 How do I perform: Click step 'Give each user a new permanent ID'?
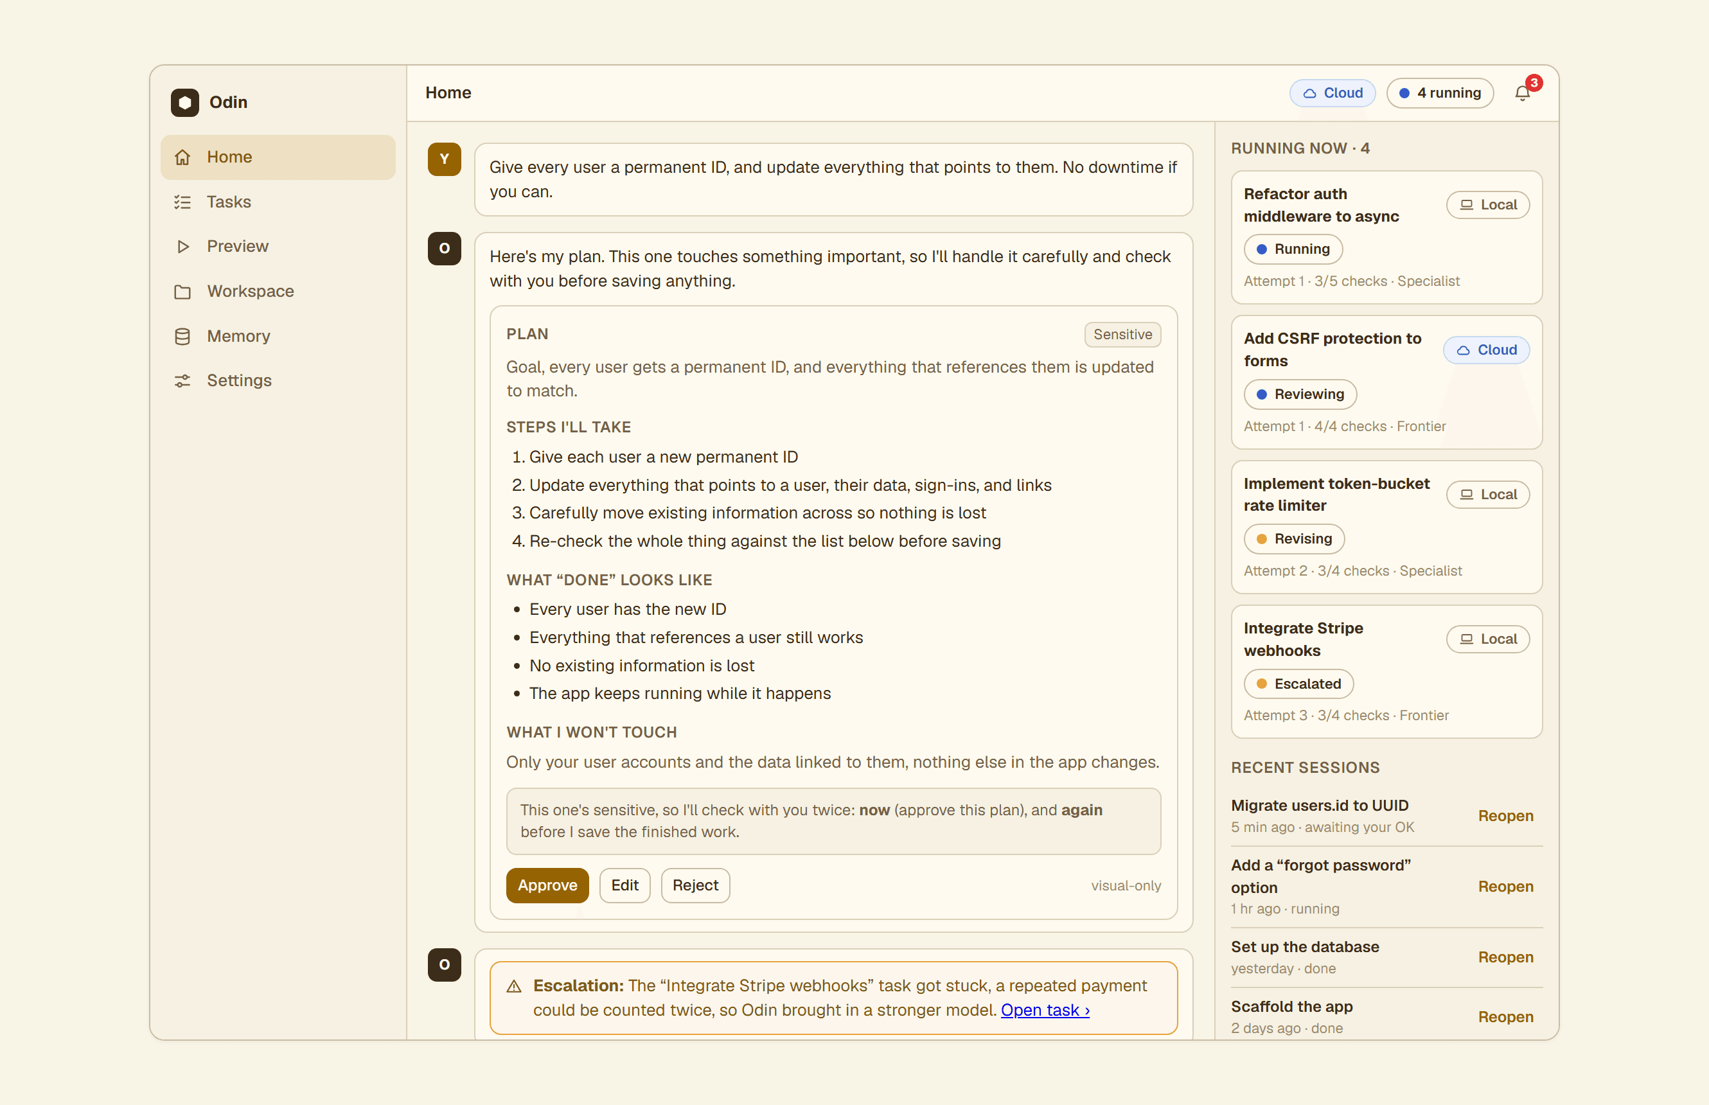pos(663,457)
